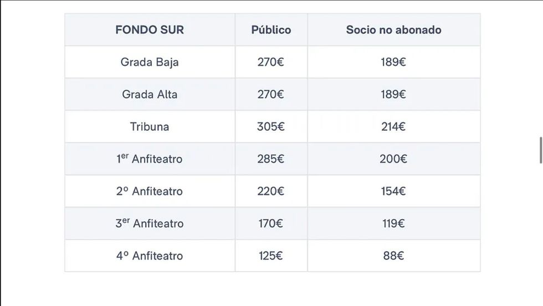Click the 220€ price cell
The image size is (543, 306).
[x=271, y=191]
